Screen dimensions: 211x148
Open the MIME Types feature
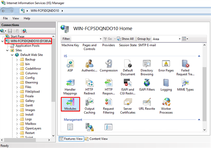coord(185,85)
